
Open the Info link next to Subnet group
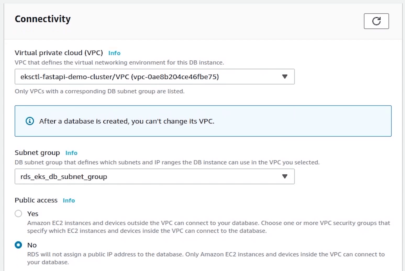coord(71,153)
